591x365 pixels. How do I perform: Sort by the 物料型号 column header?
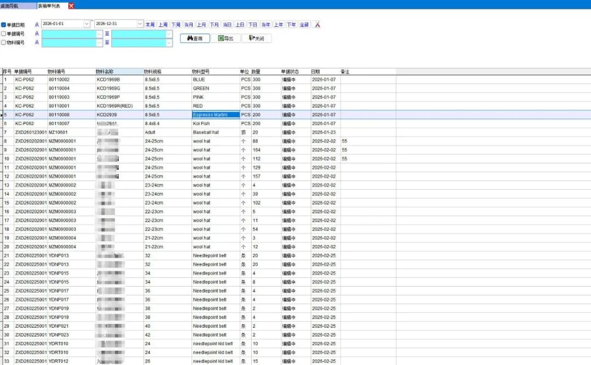[x=215, y=71]
